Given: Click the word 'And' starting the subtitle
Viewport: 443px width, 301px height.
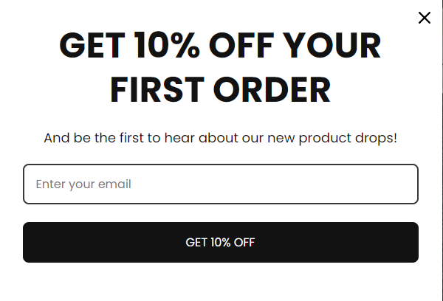Looking at the screenshot, I should click(x=57, y=138).
